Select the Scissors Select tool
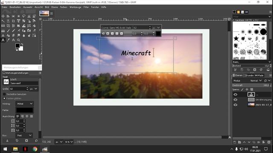The width and height of the screenshot is (273, 153). (29, 16)
